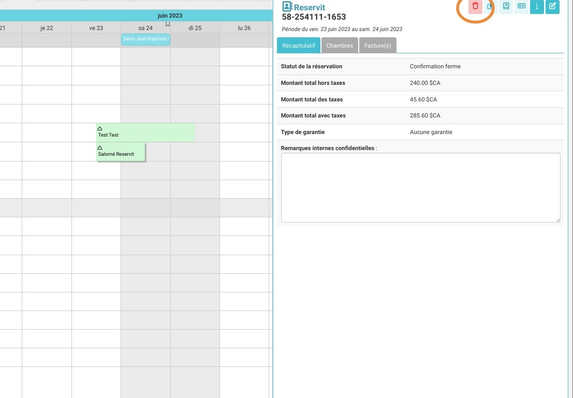573x398 pixels.
Task: Delete the reservation with the red trash icon
Action: pyautogui.click(x=475, y=6)
